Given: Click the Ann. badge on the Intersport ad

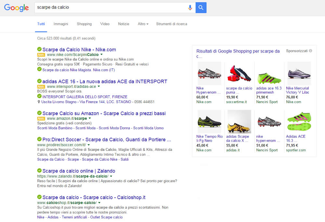Looking at the screenshot, I should pos(41,87).
